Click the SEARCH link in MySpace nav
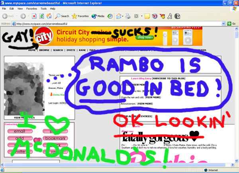The width and height of the screenshot is (239, 173). click(58, 50)
